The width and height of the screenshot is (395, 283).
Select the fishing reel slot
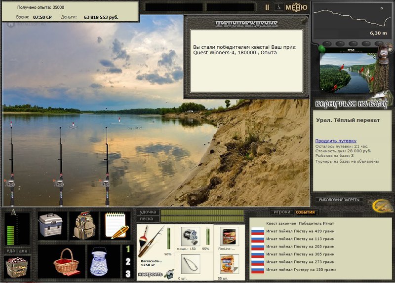pyautogui.click(x=191, y=237)
